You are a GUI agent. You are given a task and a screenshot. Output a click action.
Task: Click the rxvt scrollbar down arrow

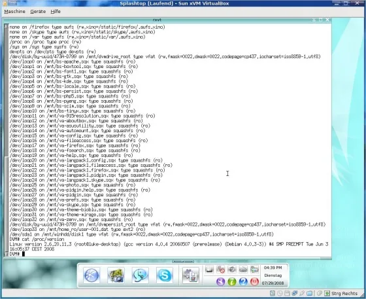pos(7,254)
